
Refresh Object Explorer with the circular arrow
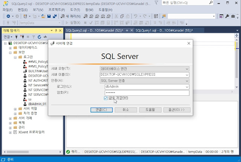[39, 37]
